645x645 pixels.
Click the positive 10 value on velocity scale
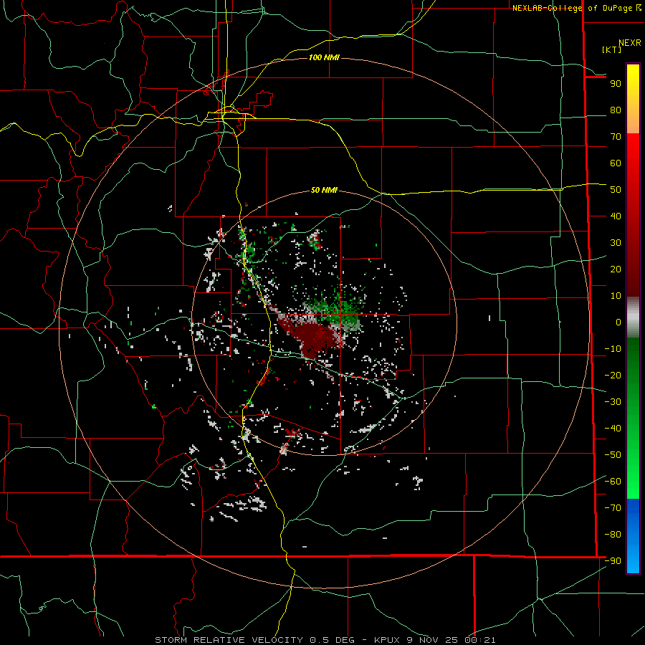pos(616,296)
